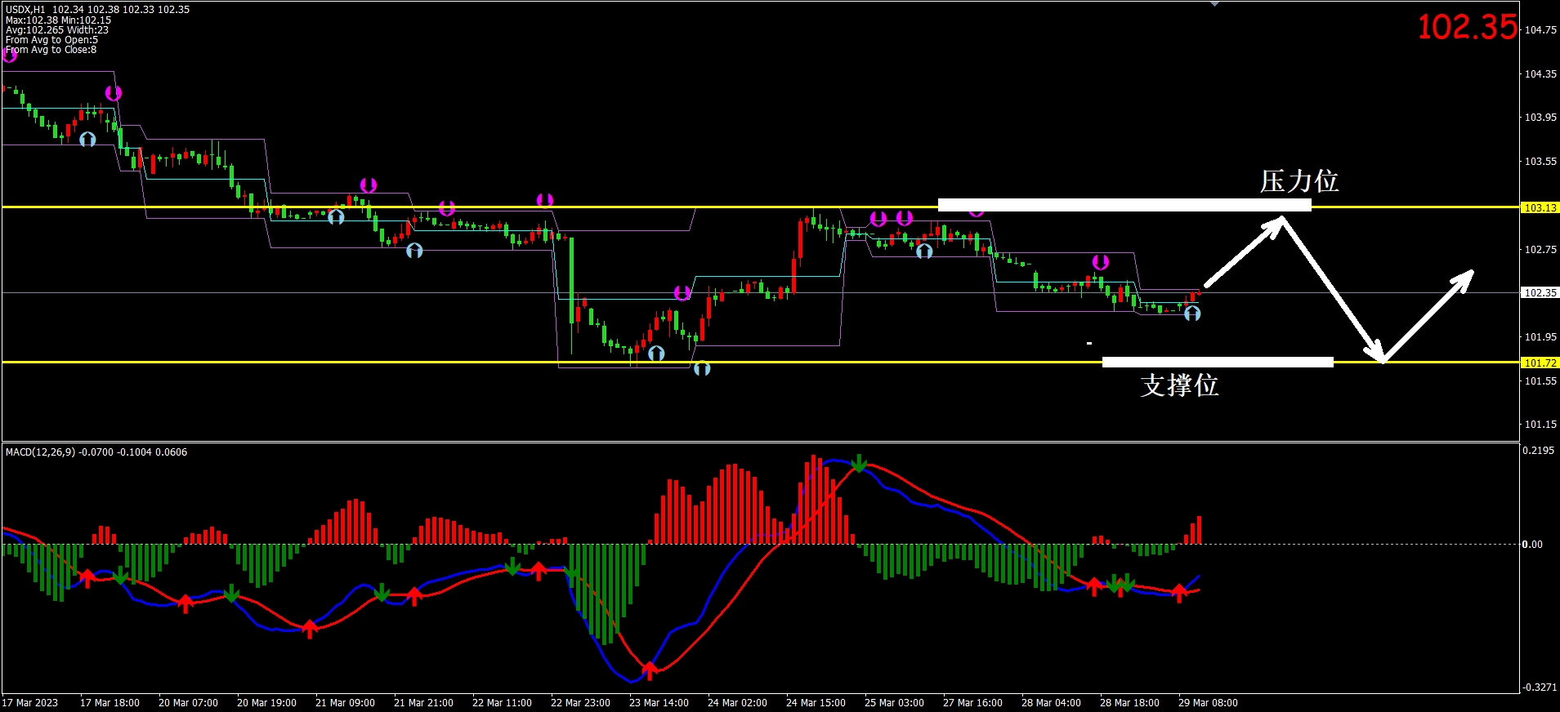Click the large red 102.35 price display
This screenshot has width=1560, height=712.
[x=1466, y=27]
